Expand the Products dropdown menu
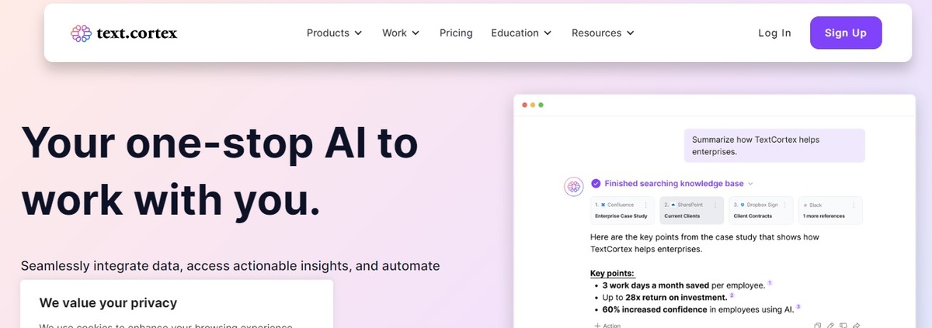Viewport: 932px width, 328px height. 335,33
